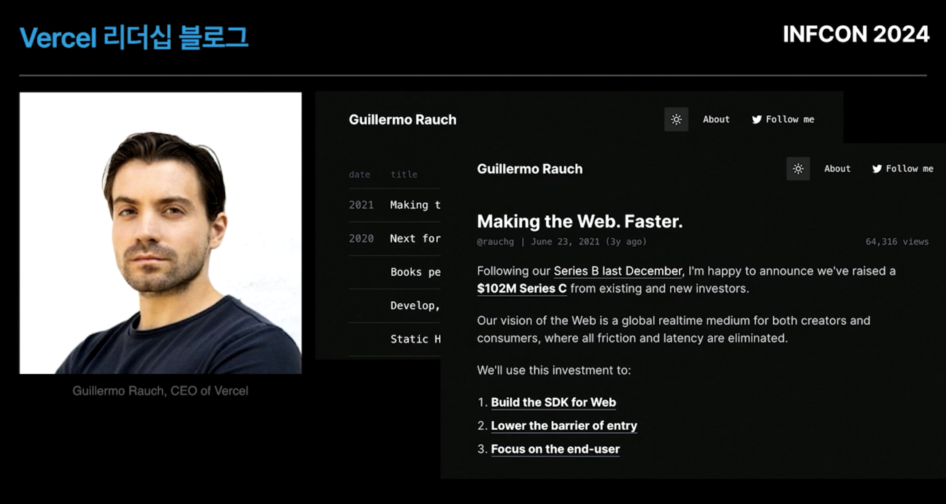Click 'date' column header

pyautogui.click(x=360, y=174)
